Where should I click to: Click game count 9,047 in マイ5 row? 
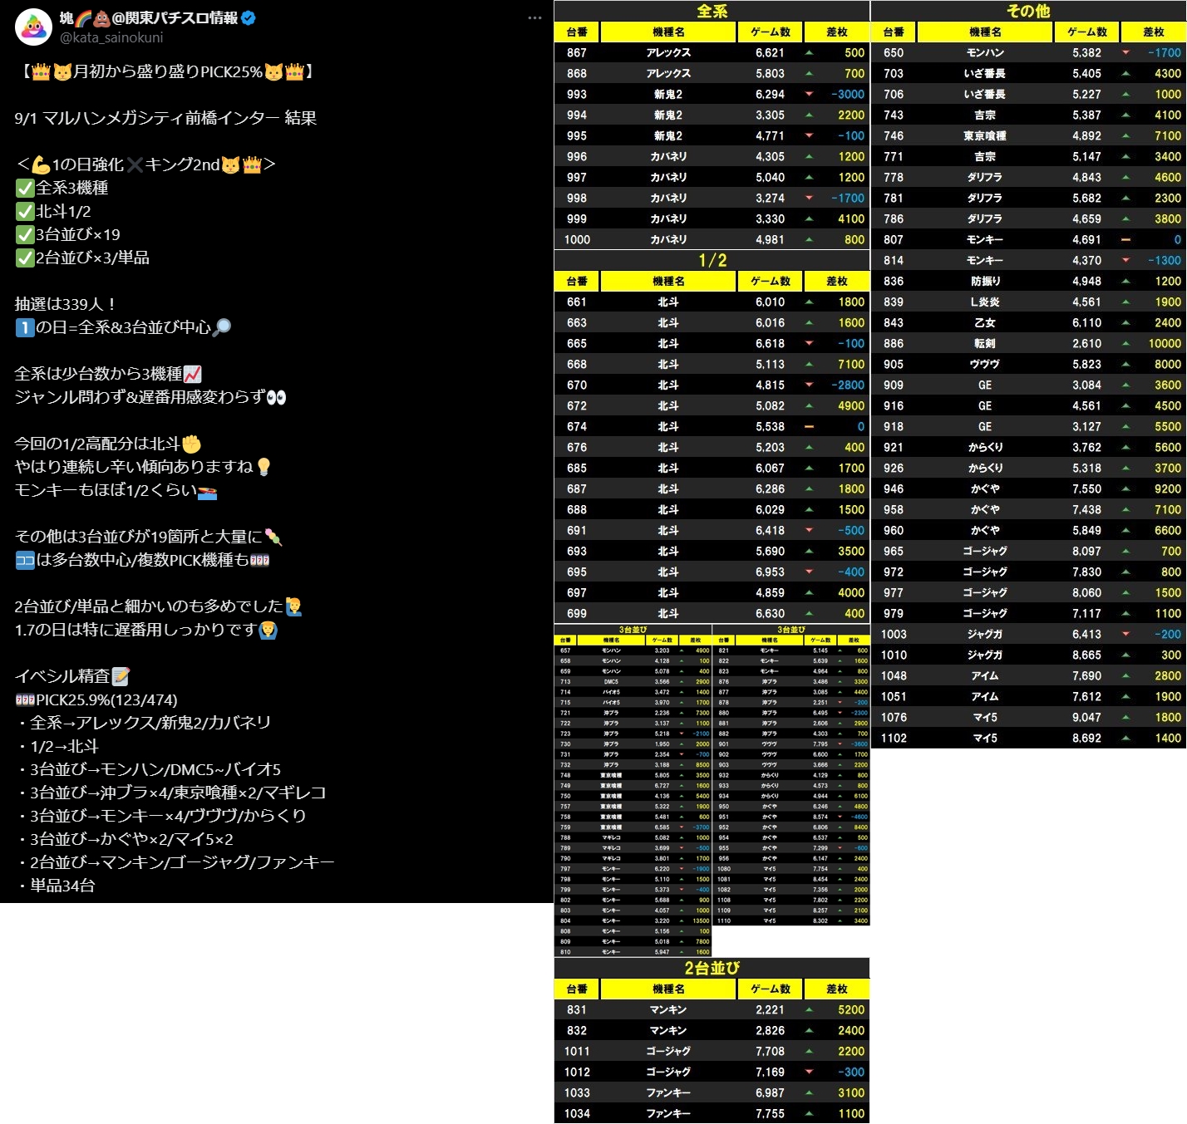click(1086, 717)
